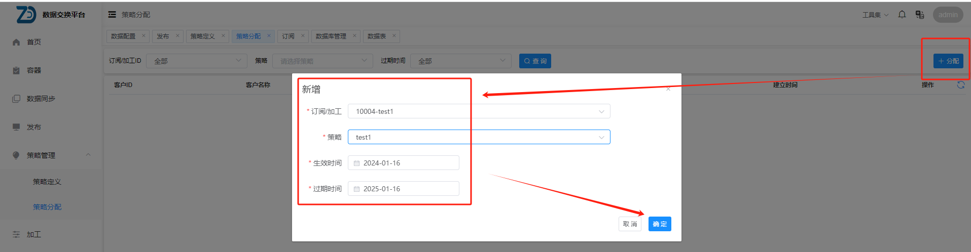
Task: Click the table refresh icon
Action: [x=960, y=85]
